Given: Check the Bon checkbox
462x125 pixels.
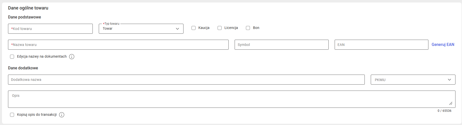Looking at the screenshot, I should [x=248, y=28].
